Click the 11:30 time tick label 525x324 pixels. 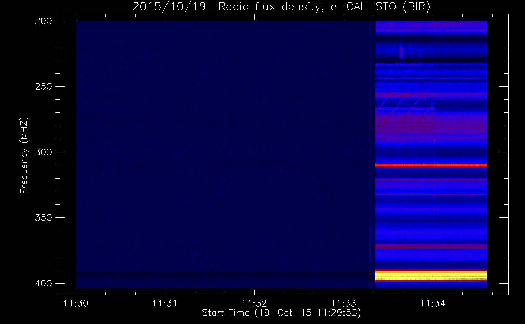(x=76, y=303)
